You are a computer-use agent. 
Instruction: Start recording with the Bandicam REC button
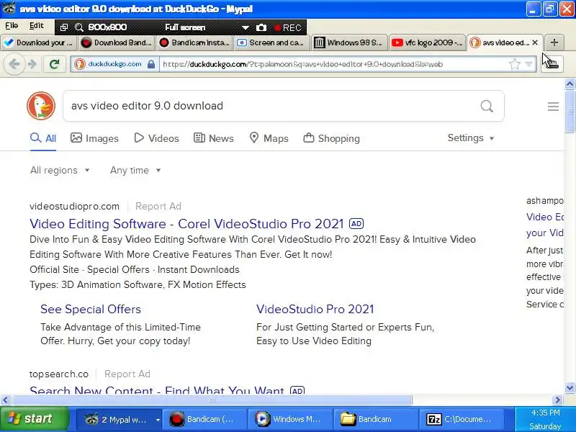pos(288,27)
